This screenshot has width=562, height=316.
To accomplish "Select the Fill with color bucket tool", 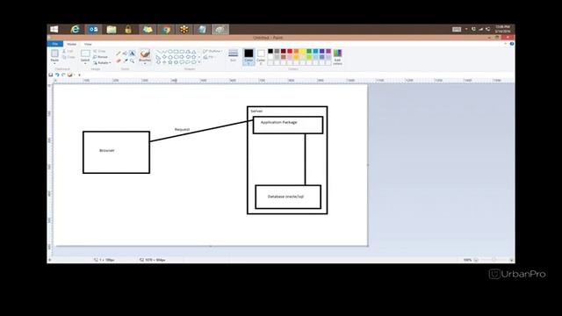I will (x=125, y=54).
